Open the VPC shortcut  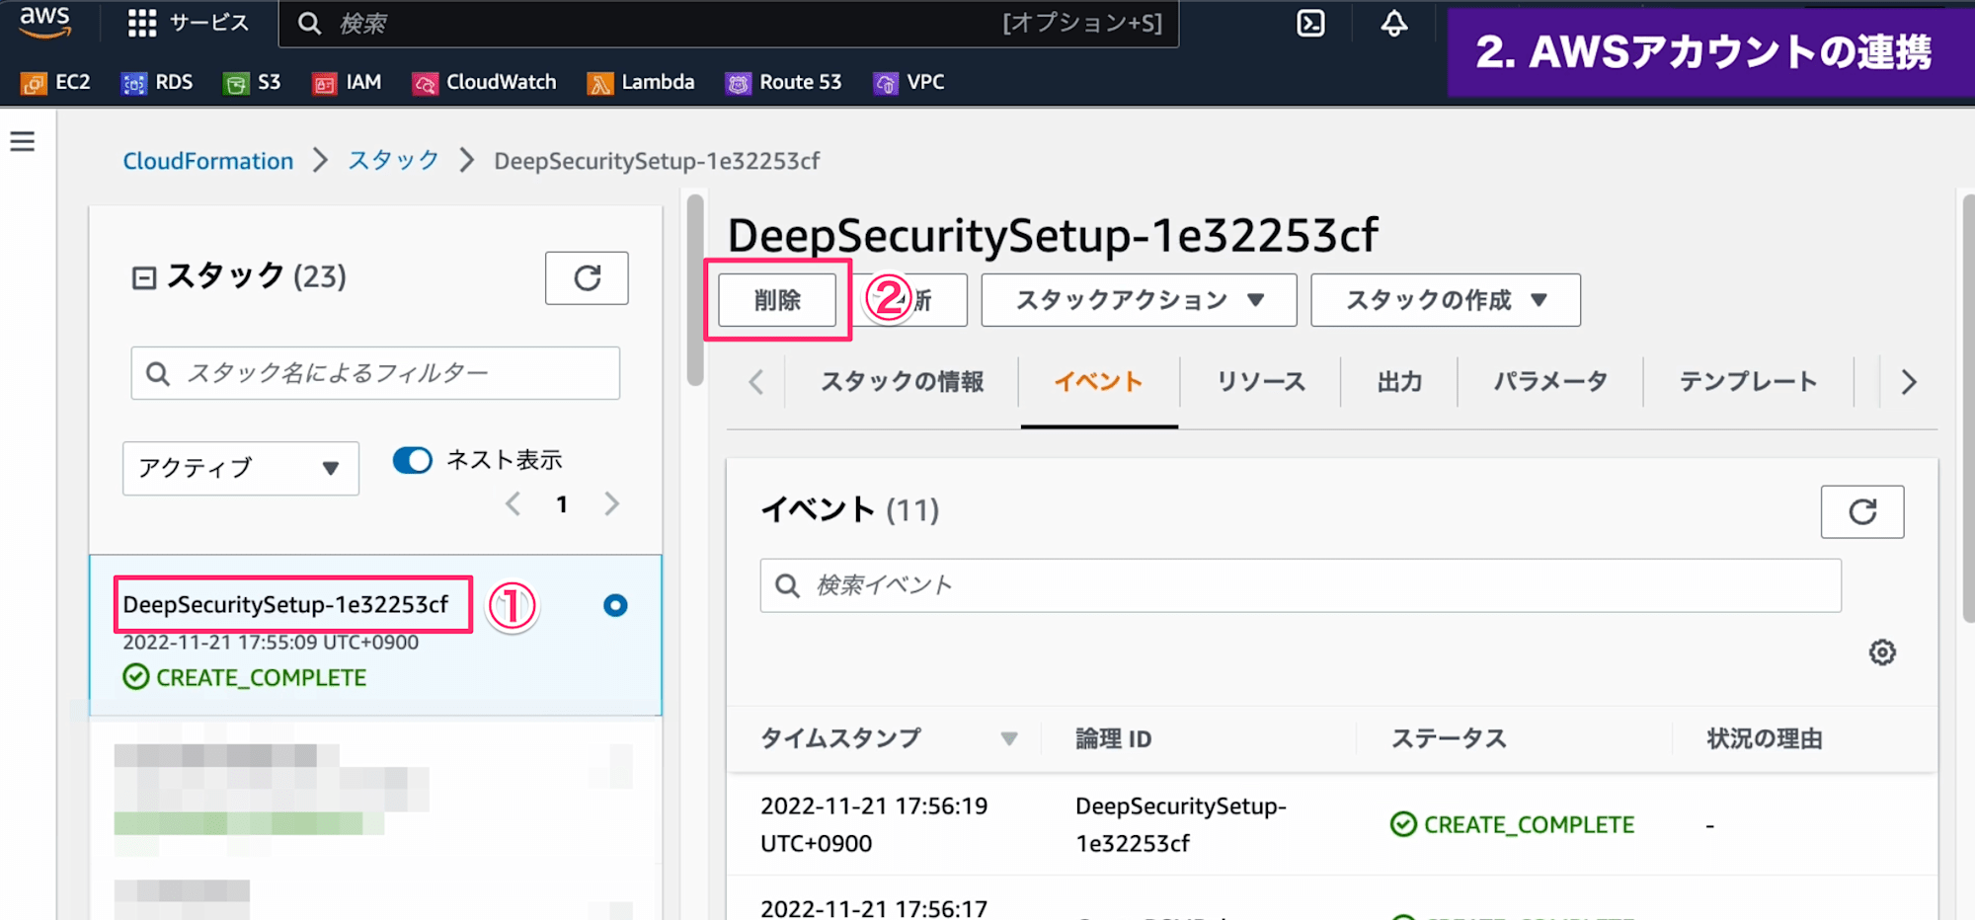pyautogui.click(x=908, y=83)
